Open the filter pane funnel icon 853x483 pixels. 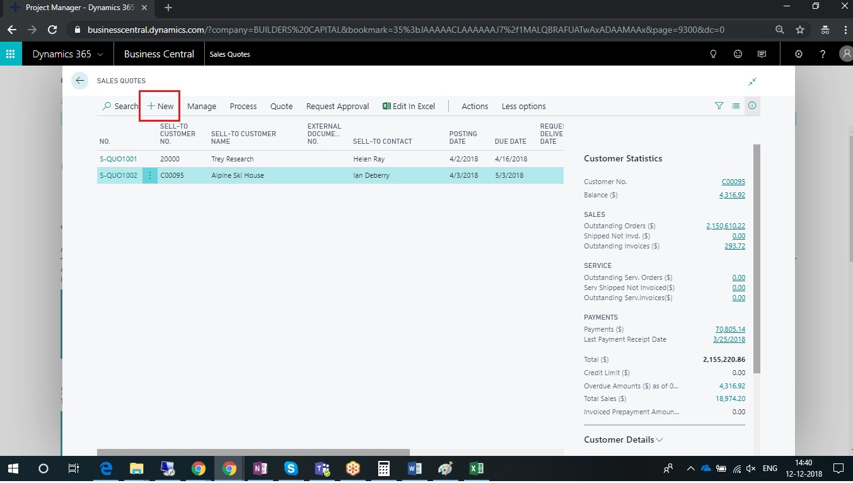(719, 106)
